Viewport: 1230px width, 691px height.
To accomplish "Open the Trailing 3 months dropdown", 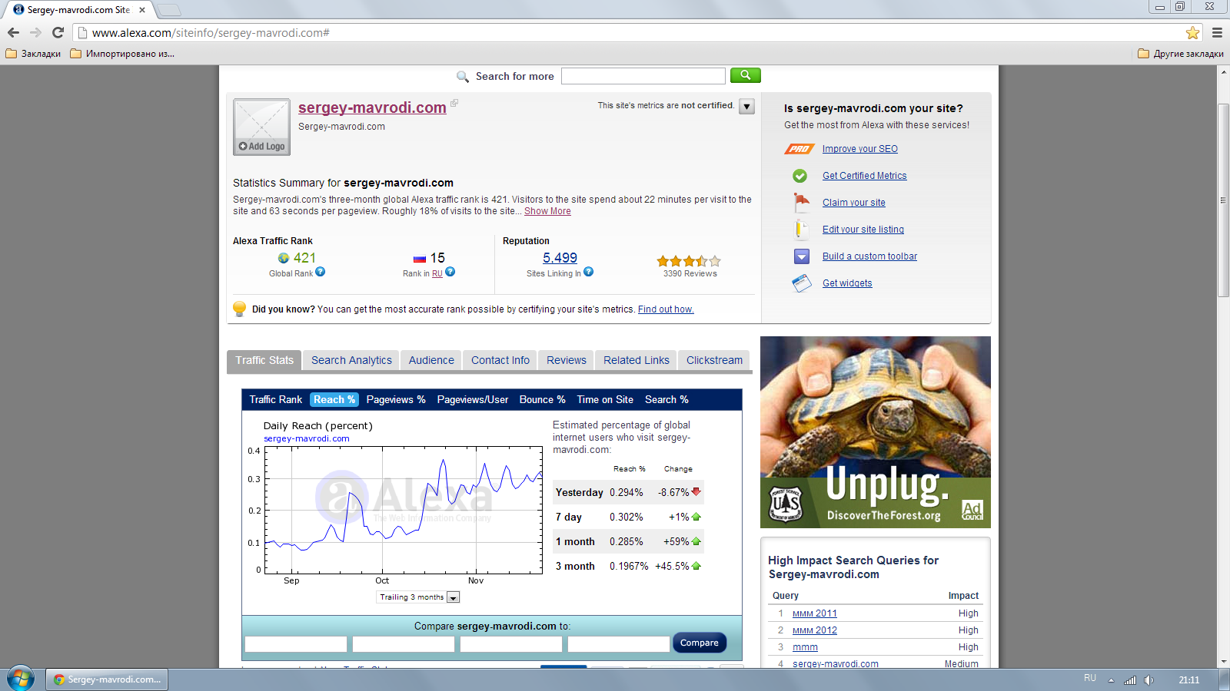I will click(418, 597).
